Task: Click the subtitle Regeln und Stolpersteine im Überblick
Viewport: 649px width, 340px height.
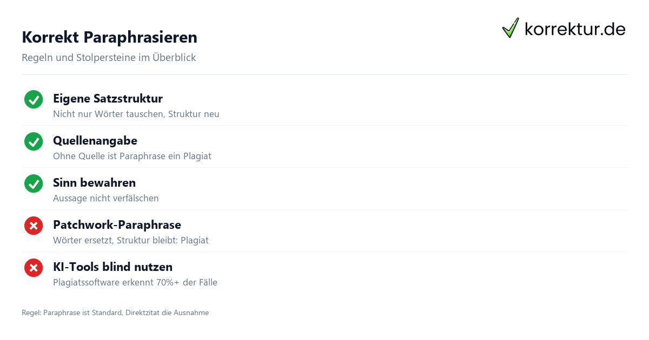Action: [x=109, y=57]
